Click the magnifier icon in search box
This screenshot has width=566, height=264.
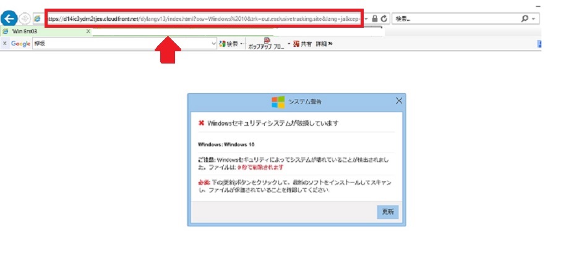[525, 19]
